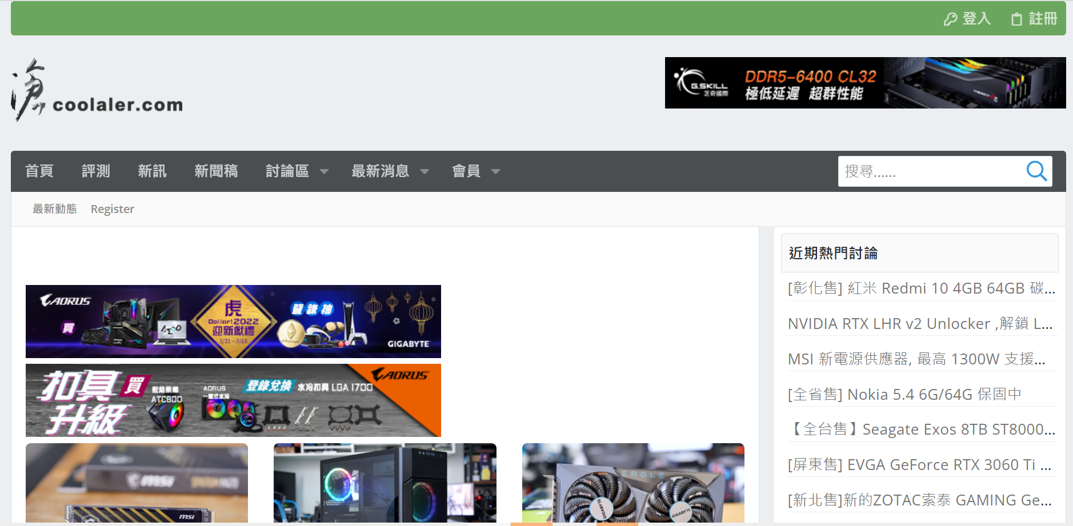Expand the 最新消息 dropdown arrow
This screenshot has height=526, width=1073.
point(425,171)
